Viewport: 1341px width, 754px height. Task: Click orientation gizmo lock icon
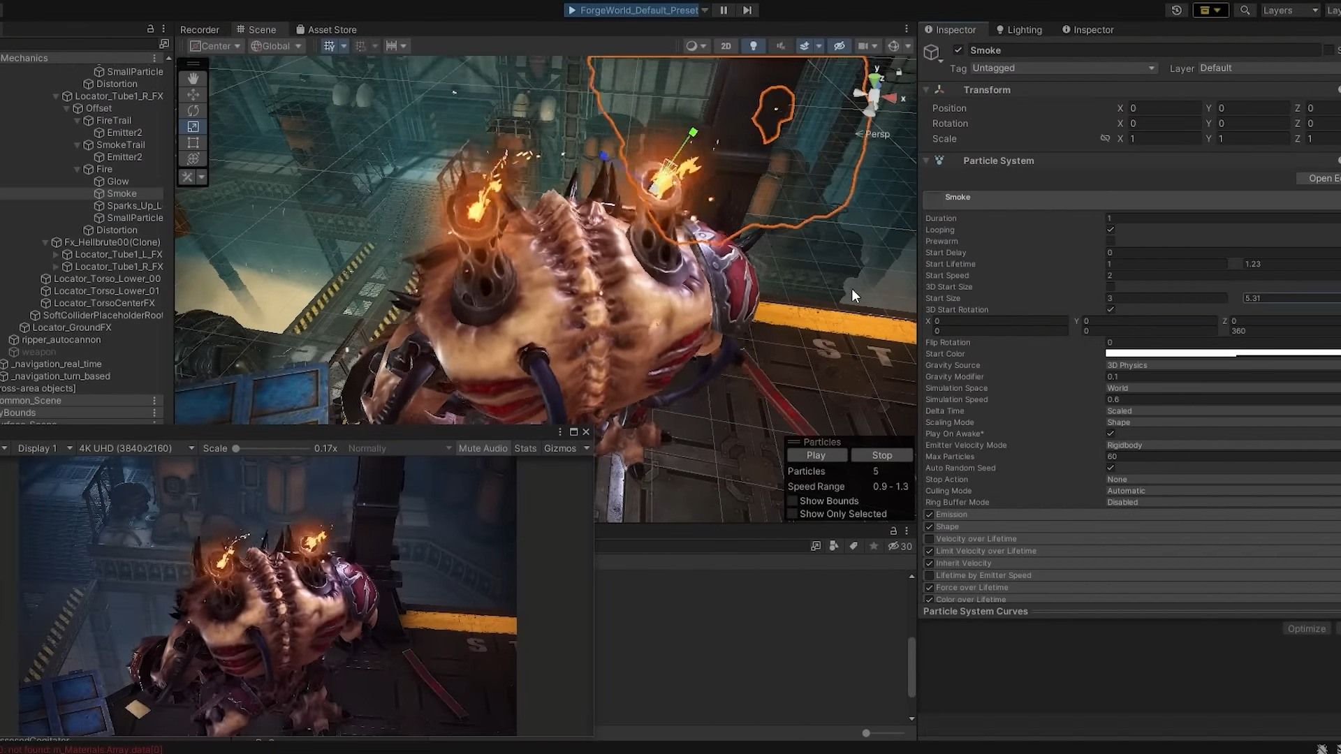click(899, 72)
